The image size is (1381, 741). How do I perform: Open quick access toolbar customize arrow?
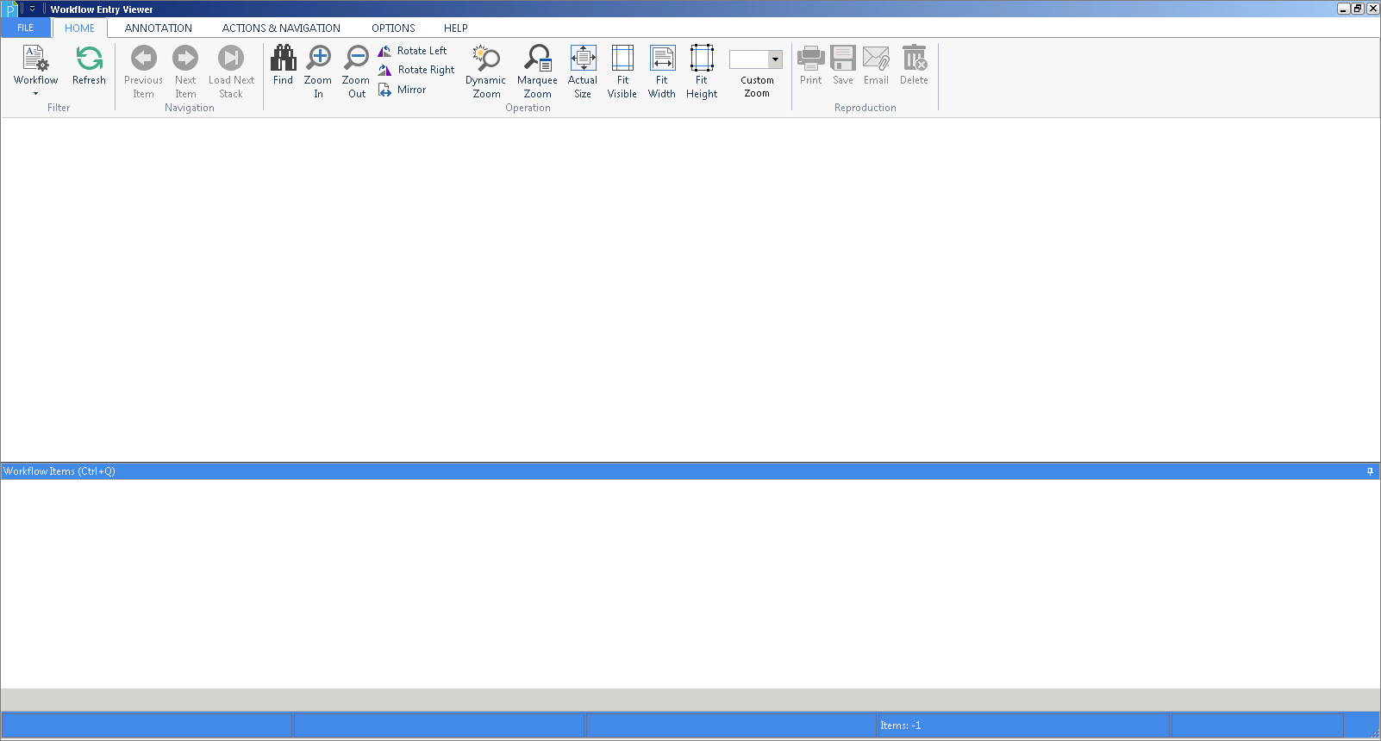tap(32, 9)
